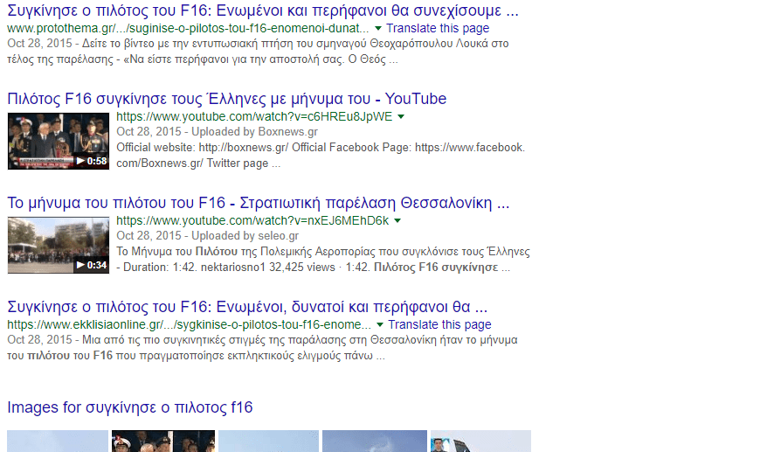The height and width of the screenshot is (452, 760).
Task: Click the youtube.com/watch?v=nxEJ6MEhD6k URL text
Action: click(252, 220)
